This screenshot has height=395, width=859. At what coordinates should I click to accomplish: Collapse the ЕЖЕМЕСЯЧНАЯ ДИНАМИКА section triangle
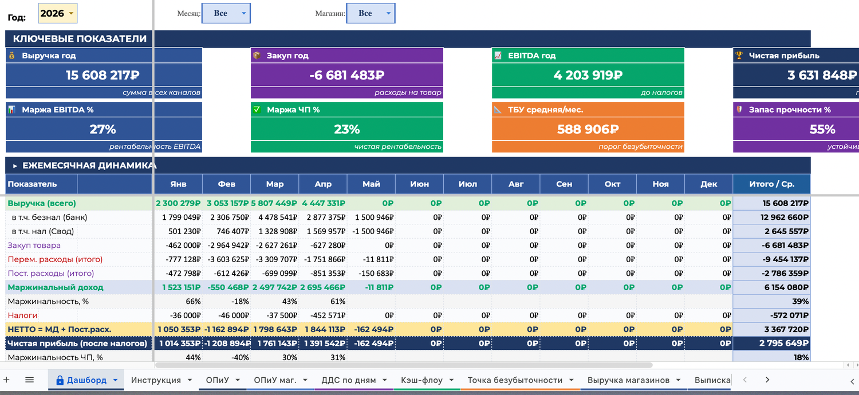point(15,165)
